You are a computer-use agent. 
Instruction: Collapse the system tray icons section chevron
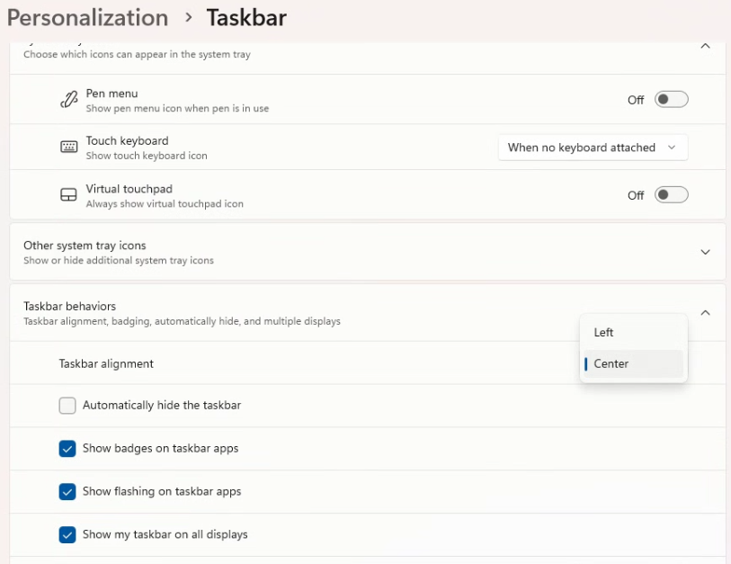tap(705, 46)
